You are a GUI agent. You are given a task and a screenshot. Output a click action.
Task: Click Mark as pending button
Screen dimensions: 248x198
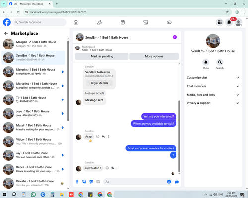tap(102, 56)
